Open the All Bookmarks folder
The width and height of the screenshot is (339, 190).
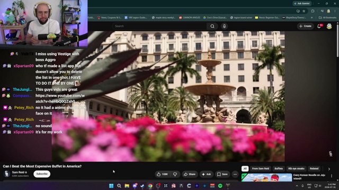tap(327, 17)
